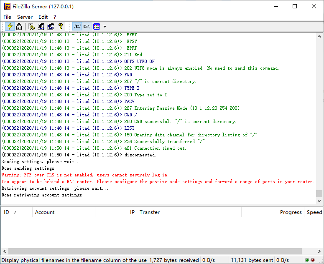The width and height of the screenshot is (324, 264).
Task: Click the red status indicator light
Action: tap(313, 260)
